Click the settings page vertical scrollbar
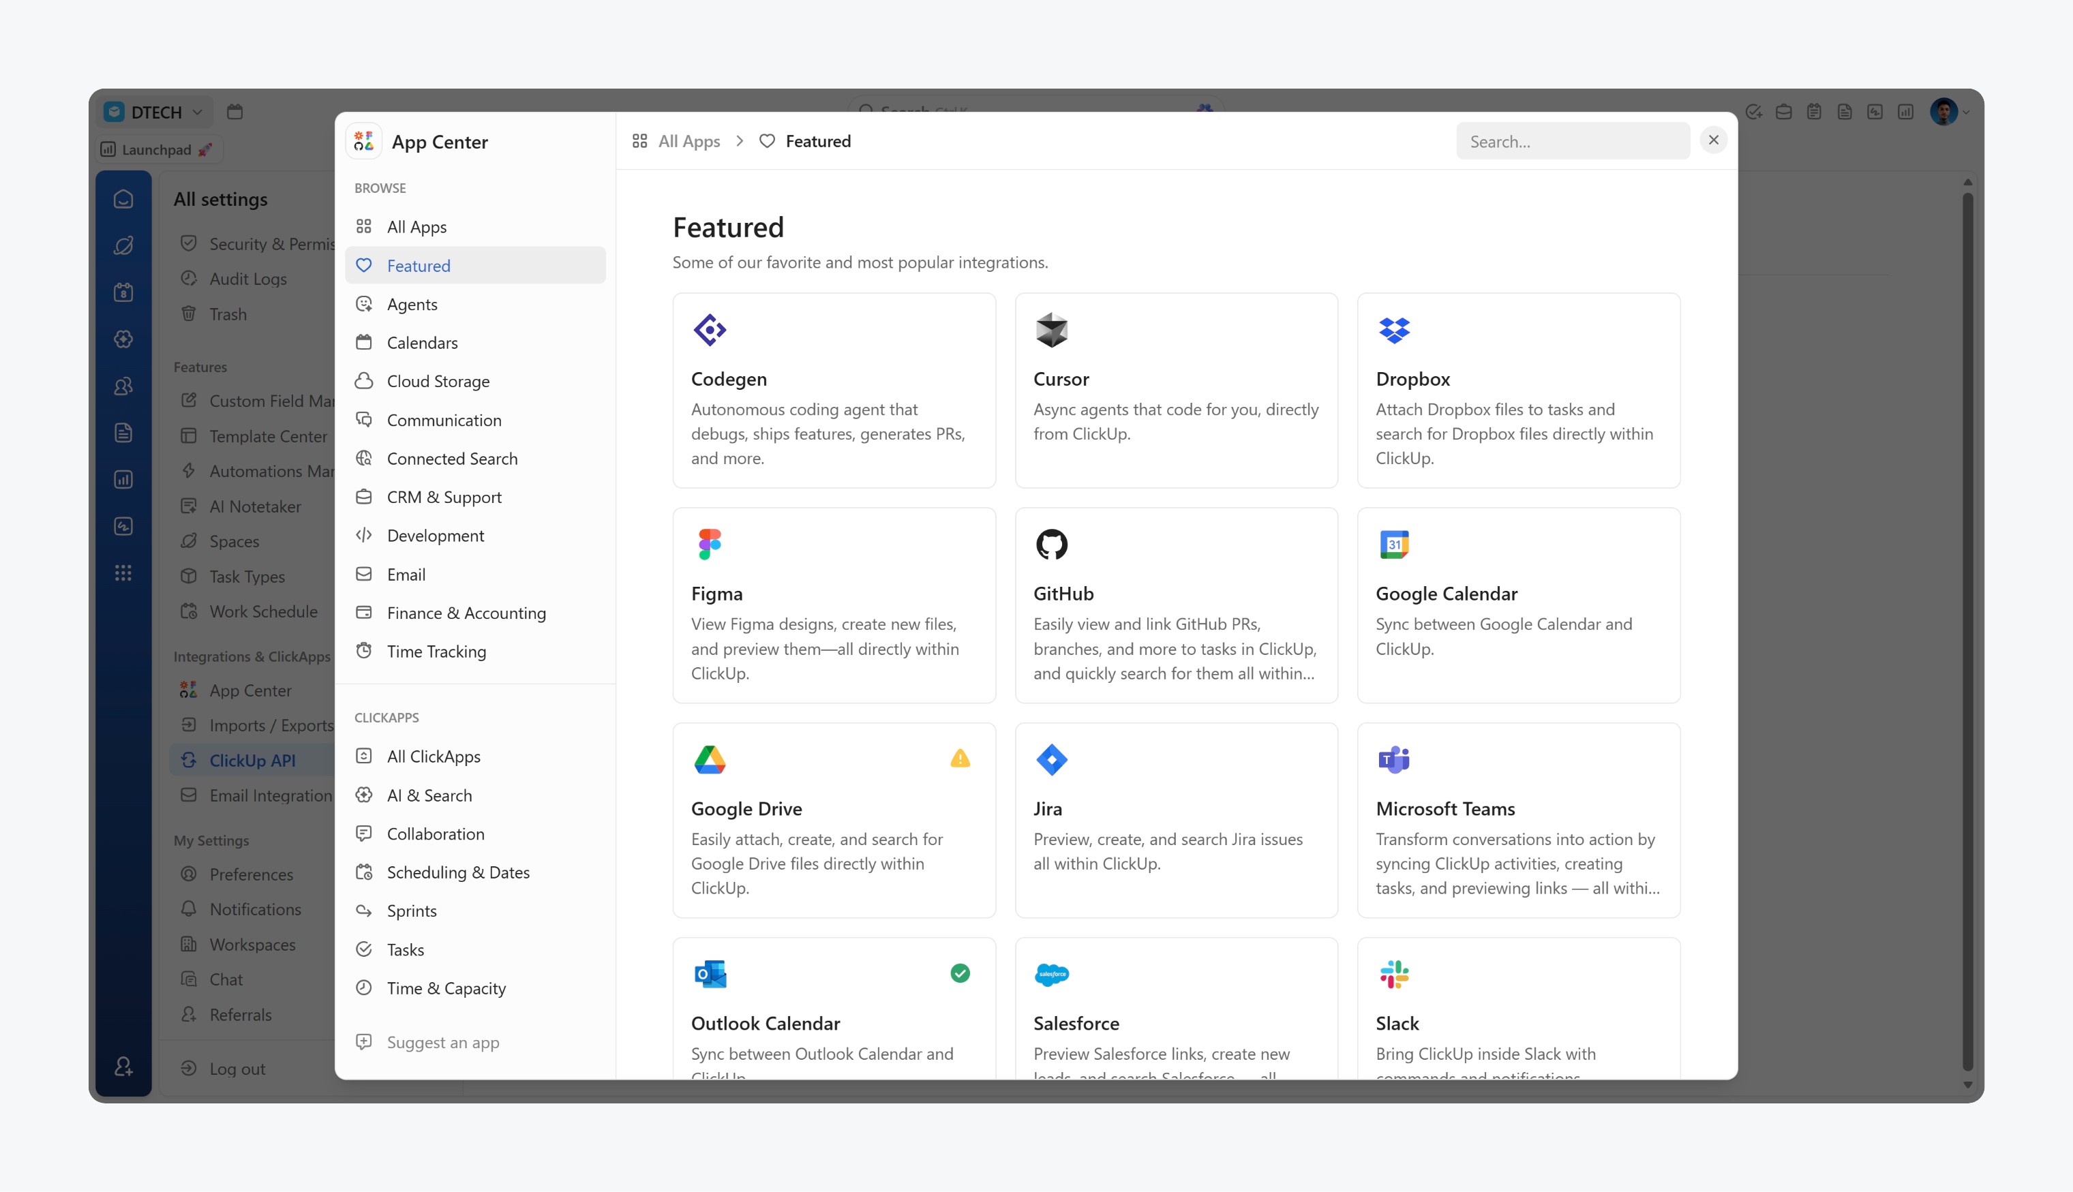Viewport: 2073px width, 1192px height. (1967, 630)
